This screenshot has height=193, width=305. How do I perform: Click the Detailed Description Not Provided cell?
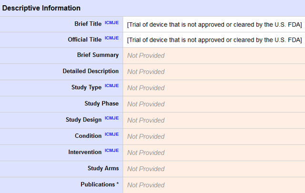214,72
